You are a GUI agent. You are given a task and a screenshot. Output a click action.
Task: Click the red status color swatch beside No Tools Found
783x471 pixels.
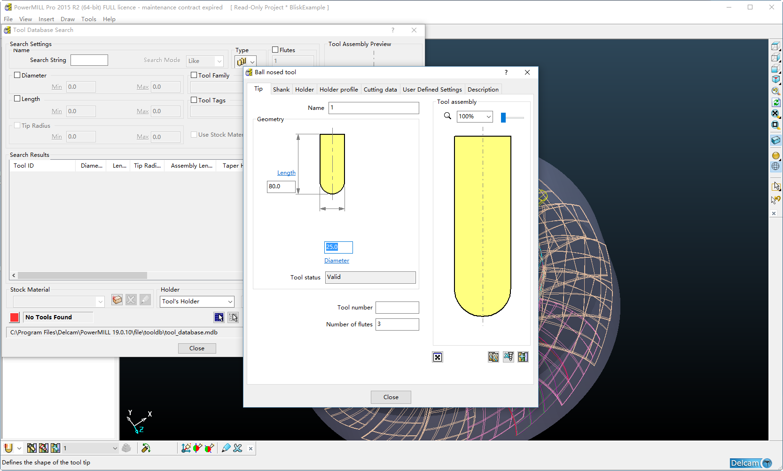point(15,317)
